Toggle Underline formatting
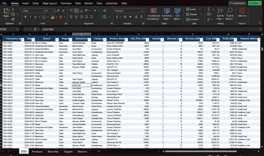This screenshot has height=156, width=264. tap(35, 17)
